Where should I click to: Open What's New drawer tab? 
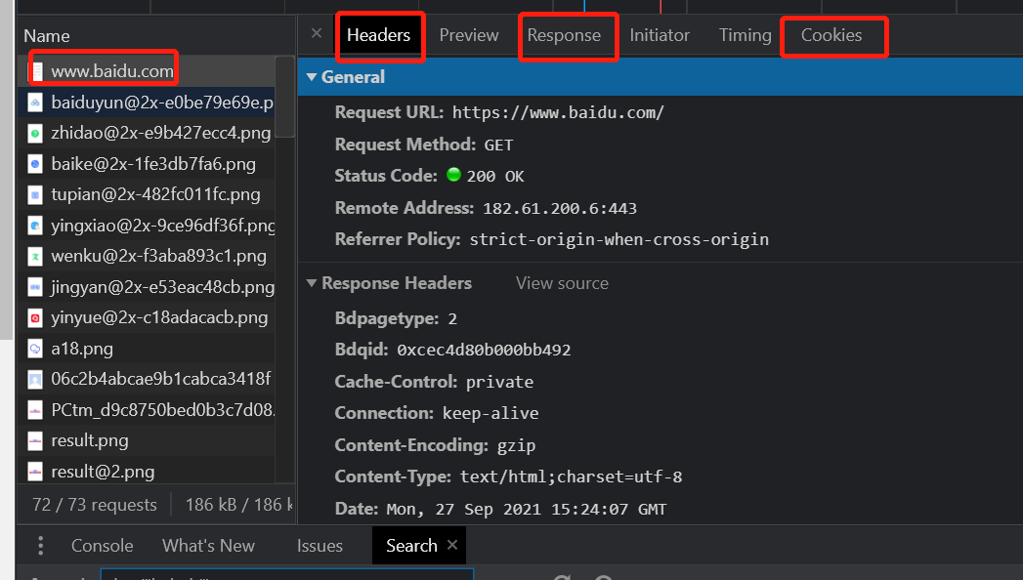click(208, 546)
